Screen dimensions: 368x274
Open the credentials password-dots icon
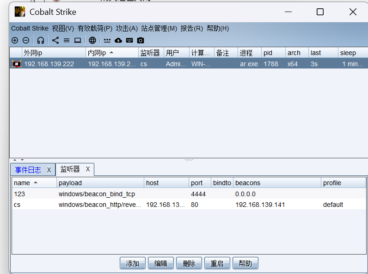tap(107, 40)
